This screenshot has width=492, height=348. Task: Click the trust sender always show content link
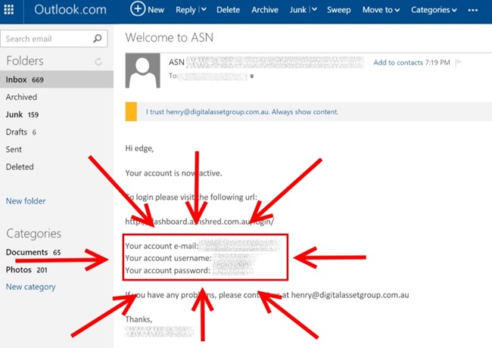[242, 112]
